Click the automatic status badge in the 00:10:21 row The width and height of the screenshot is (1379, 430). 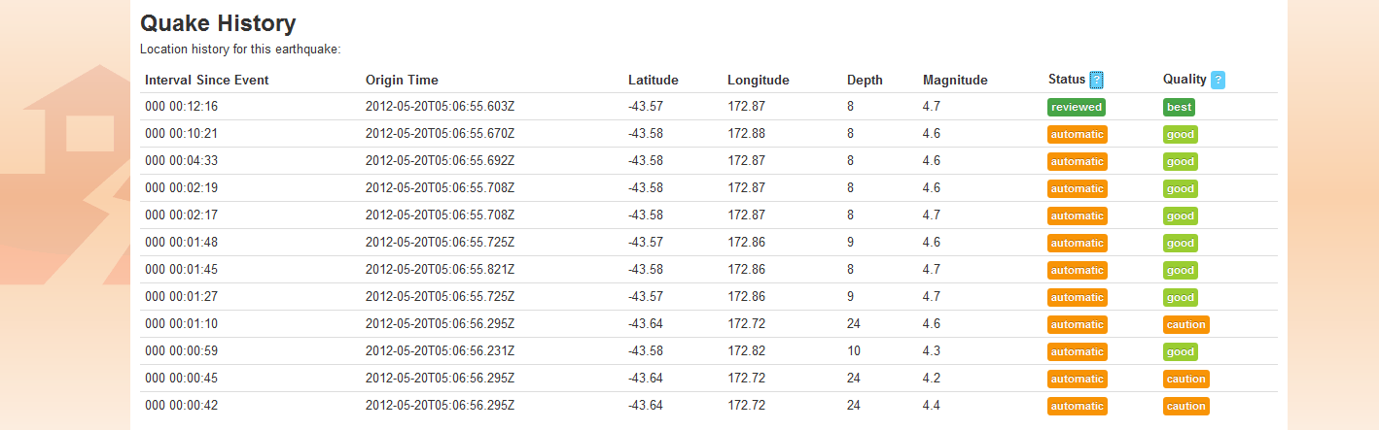1078,135
